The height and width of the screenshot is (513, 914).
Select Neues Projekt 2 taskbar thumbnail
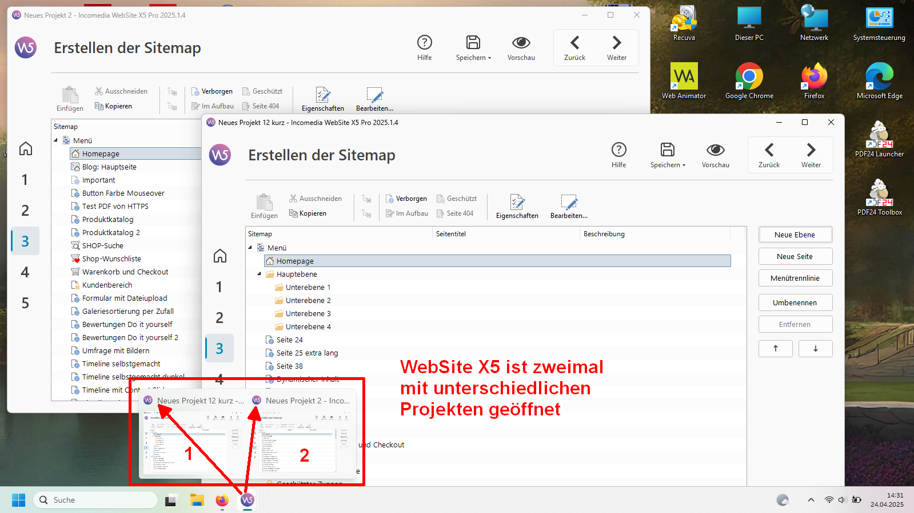(x=302, y=434)
